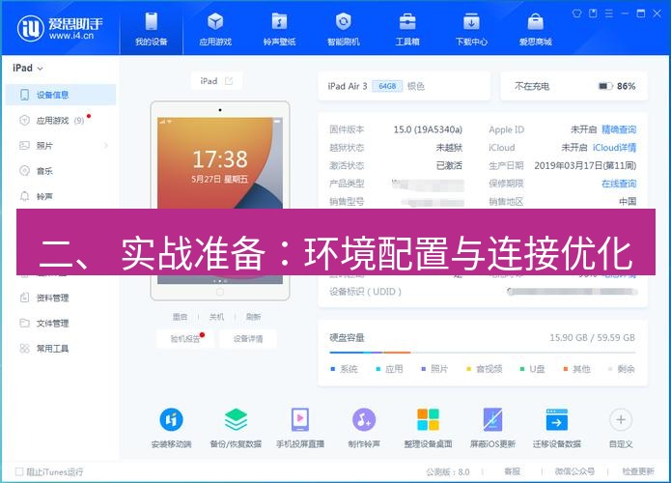The image size is (671, 483).
Task: Open the 整理设备桌面 icon
Action: click(x=429, y=419)
